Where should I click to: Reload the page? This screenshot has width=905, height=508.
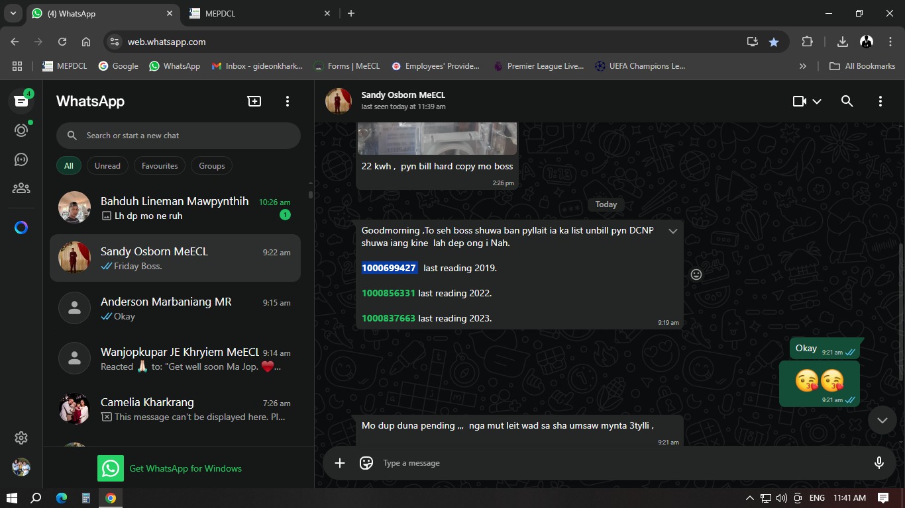(x=62, y=42)
